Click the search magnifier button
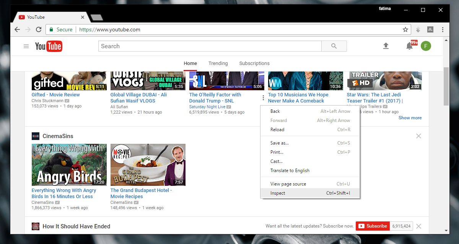This screenshot has height=244, width=459. click(x=334, y=46)
